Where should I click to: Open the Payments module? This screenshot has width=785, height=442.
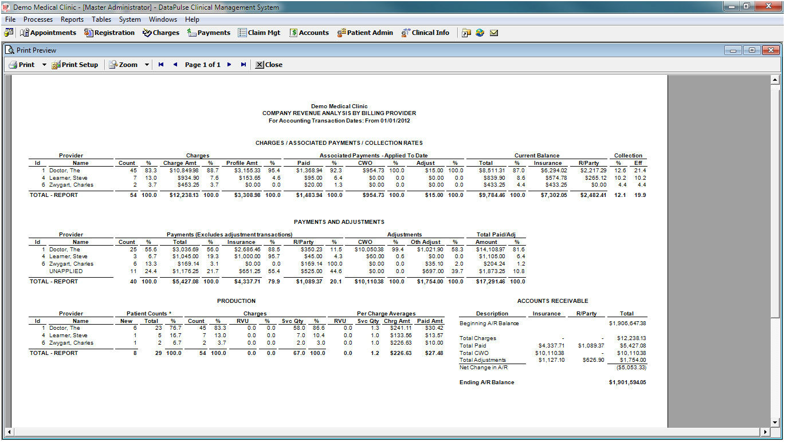[209, 33]
